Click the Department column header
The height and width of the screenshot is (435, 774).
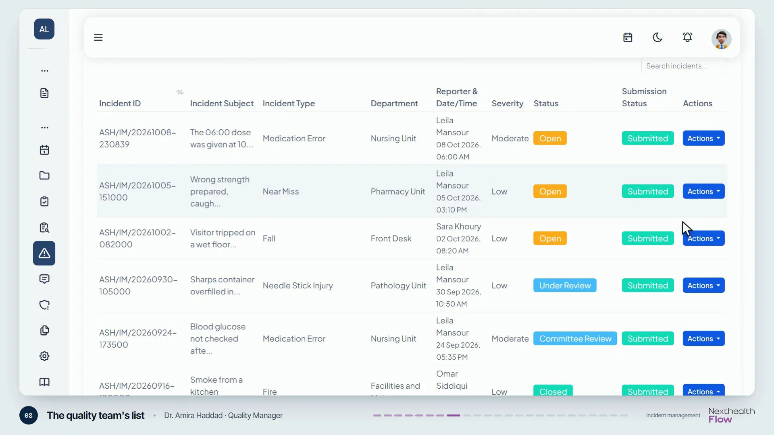tap(394, 104)
